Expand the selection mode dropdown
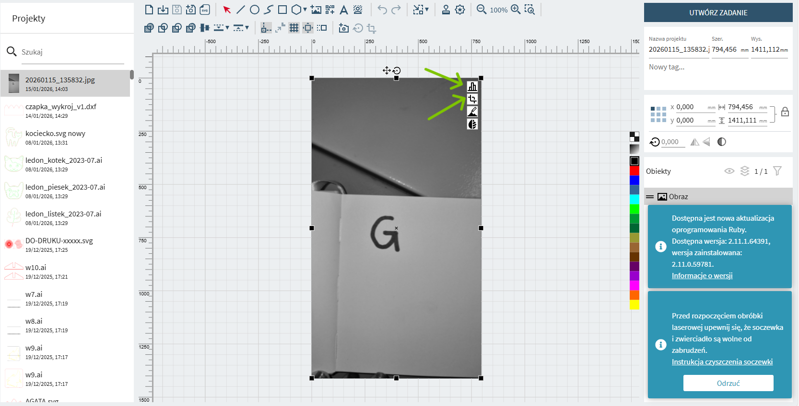 pyautogui.click(x=427, y=10)
